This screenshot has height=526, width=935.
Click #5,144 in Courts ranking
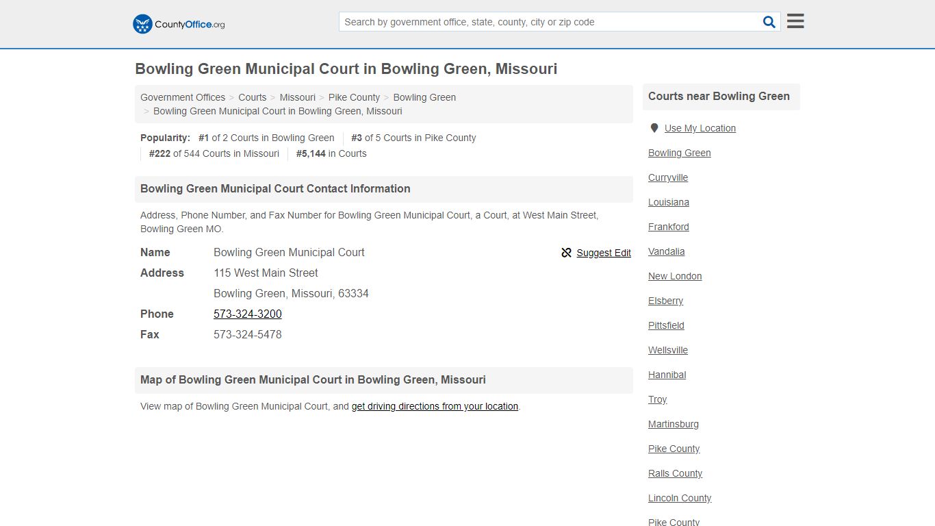(x=331, y=153)
